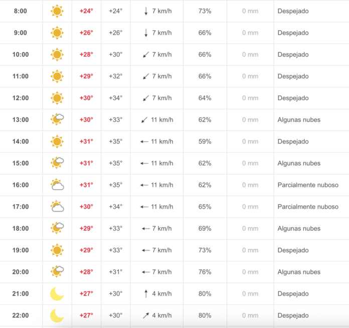Click the partly sunny icon at 13:00

pos(57,119)
